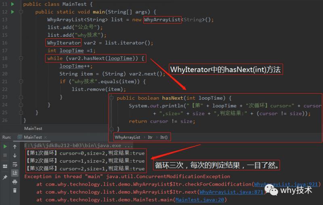Click 'new' keyword on line 13
This screenshot has height=205, width=323.
click(x=137, y=20)
